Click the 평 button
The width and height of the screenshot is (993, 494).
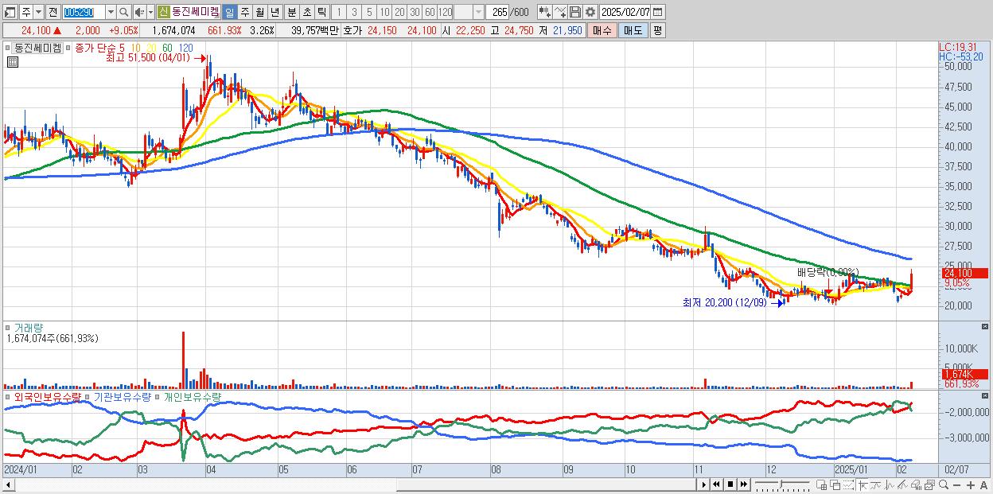pos(657,30)
